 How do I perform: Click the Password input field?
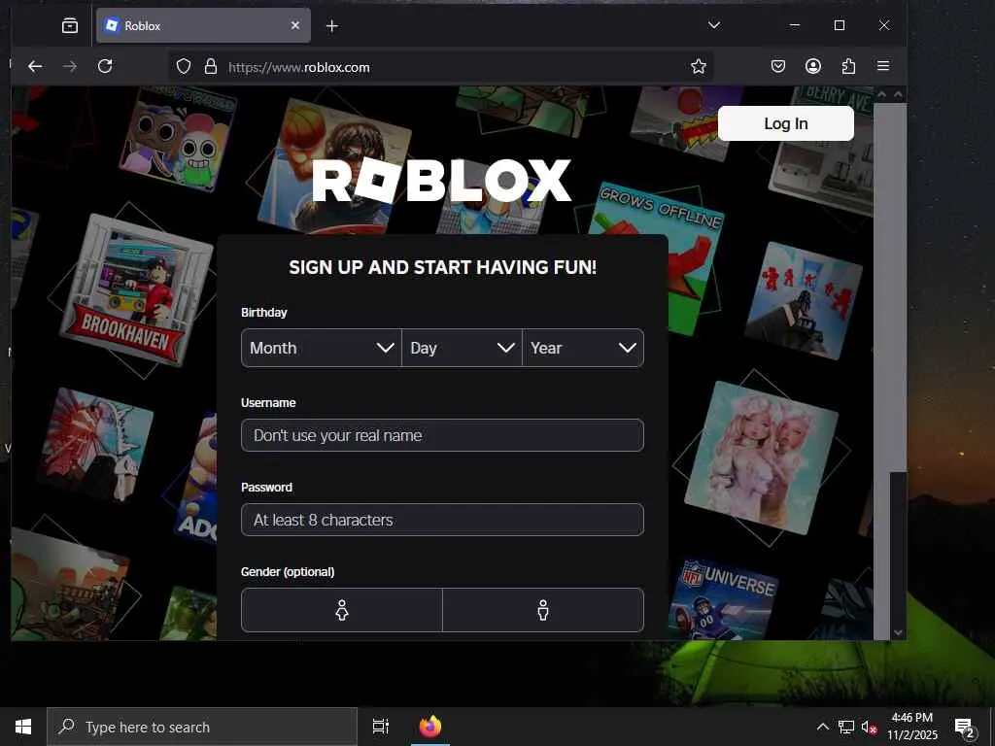pos(442,520)
